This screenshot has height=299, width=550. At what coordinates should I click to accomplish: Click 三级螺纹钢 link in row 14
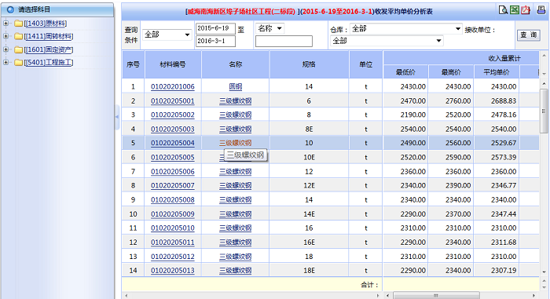coord(236,271)
